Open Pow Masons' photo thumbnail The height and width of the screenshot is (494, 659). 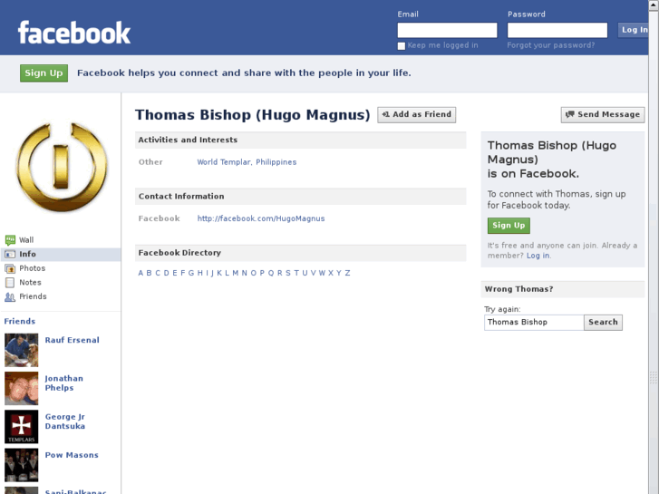point(22,465)
